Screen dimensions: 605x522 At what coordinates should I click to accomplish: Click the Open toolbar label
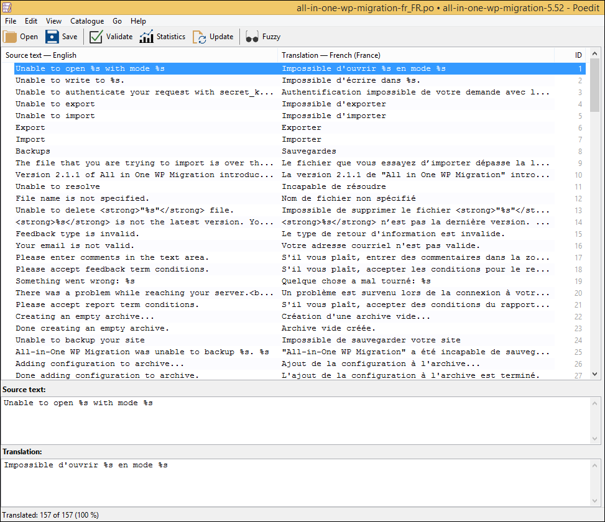29,37
